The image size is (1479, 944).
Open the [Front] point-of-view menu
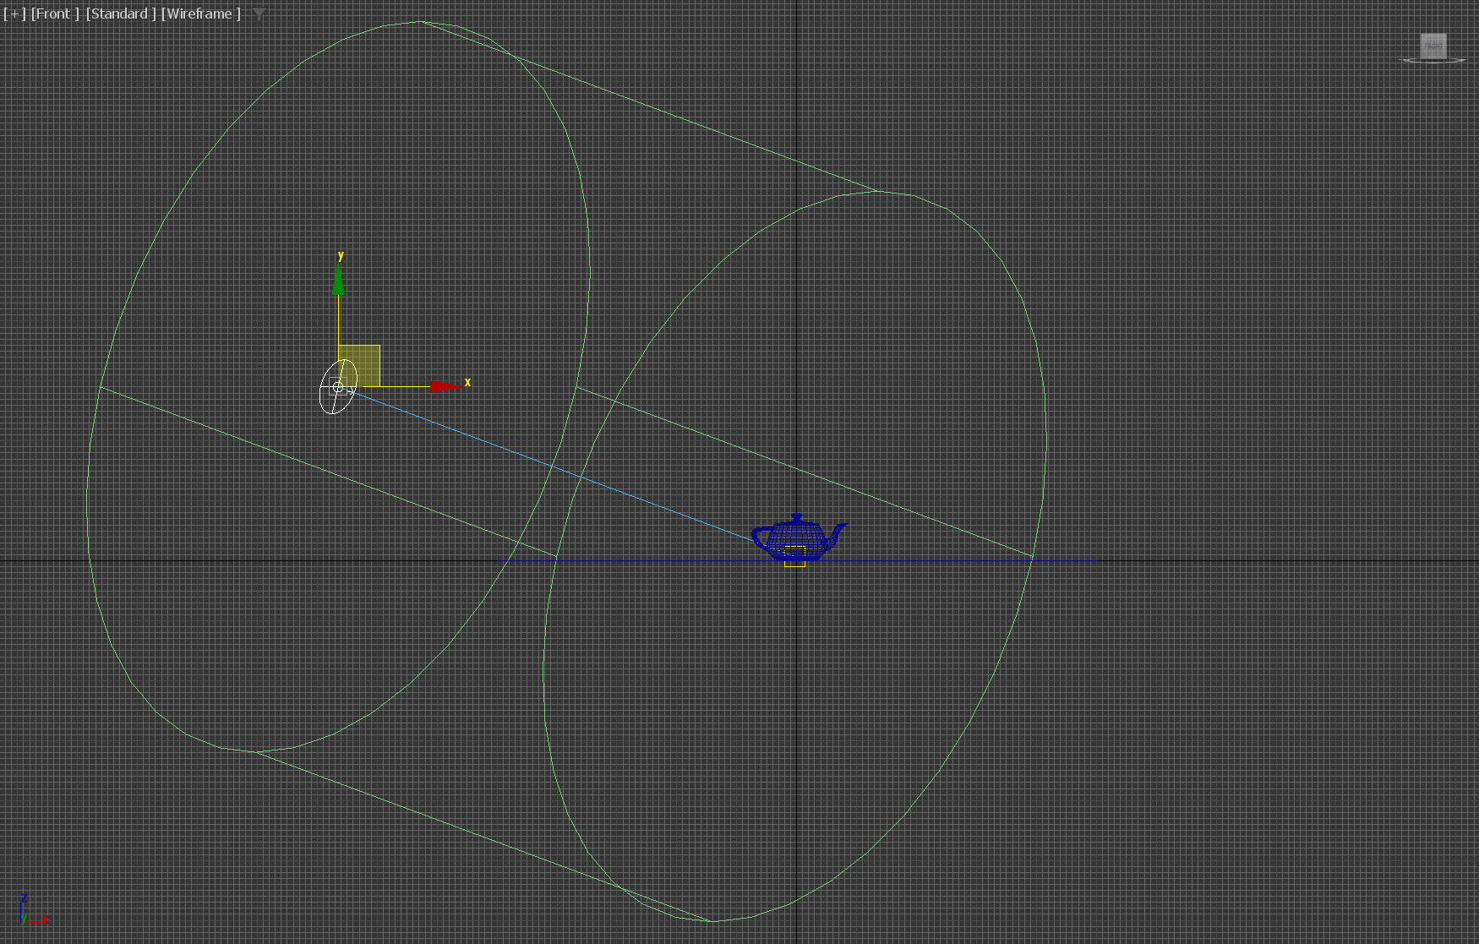(55, 14)
